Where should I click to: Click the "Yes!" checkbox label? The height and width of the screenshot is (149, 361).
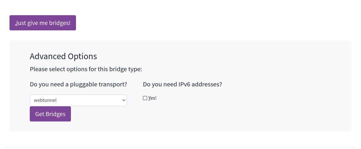(x=152, y=98)
